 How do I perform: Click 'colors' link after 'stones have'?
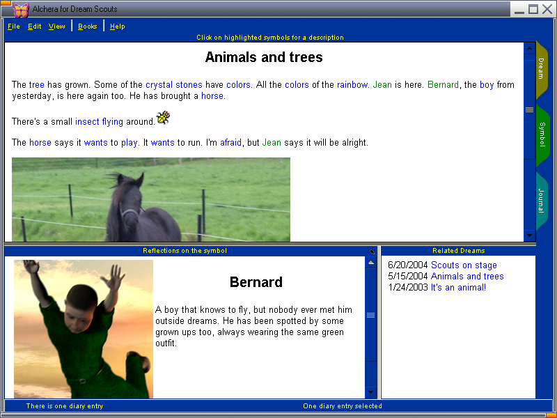click(238, 84)
